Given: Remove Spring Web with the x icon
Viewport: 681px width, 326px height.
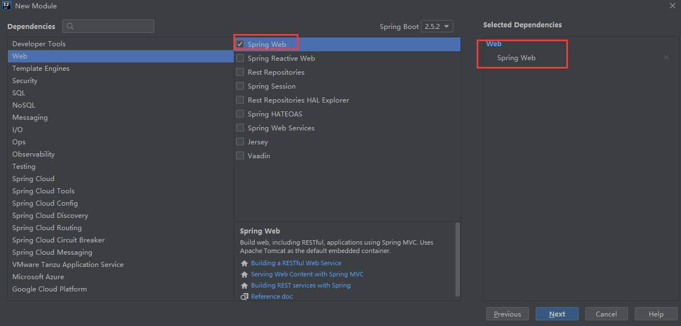Looking at the screenshot, I should pyautogui.click(x=667, y=57).
